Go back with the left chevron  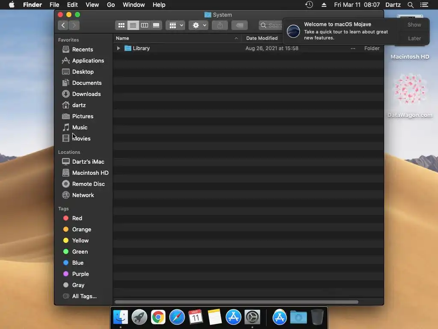63,25
